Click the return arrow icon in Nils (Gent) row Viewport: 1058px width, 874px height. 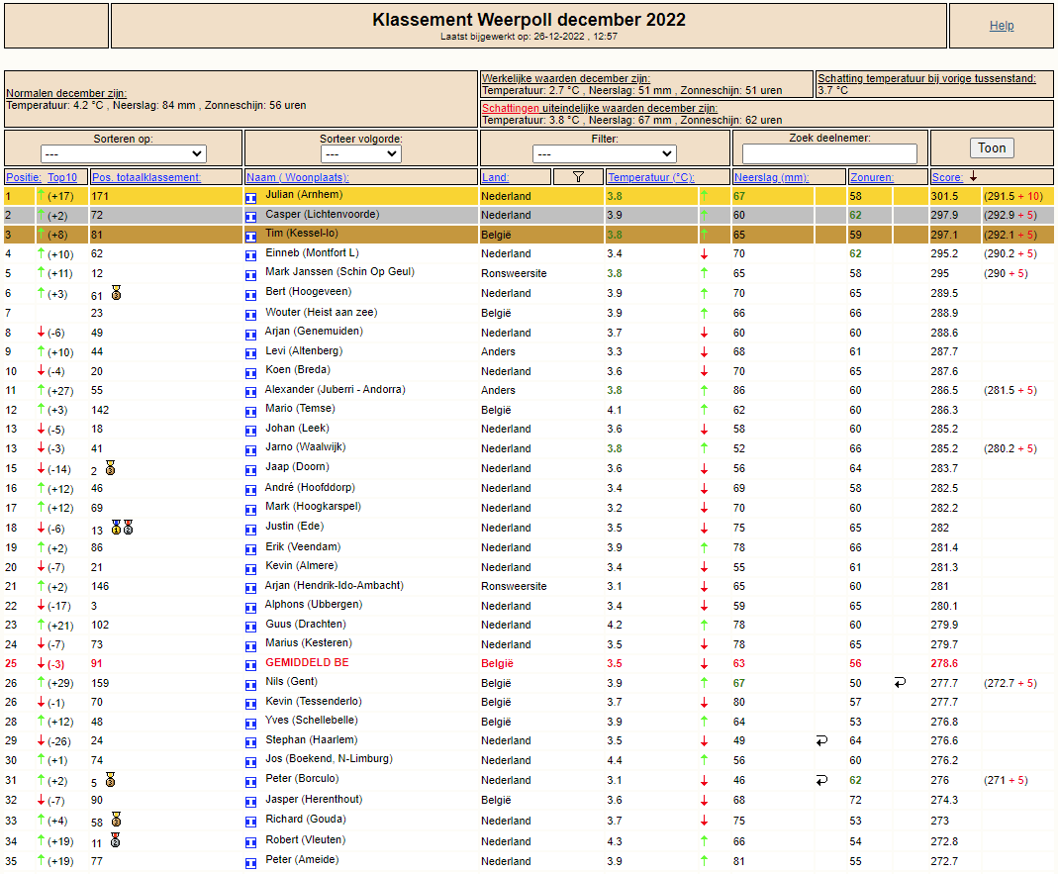[900, 683]
